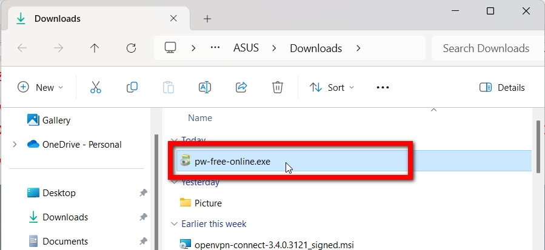Select the pw-free-online.exe file
This screenshot has width=545, height=250.
point(354,161)
